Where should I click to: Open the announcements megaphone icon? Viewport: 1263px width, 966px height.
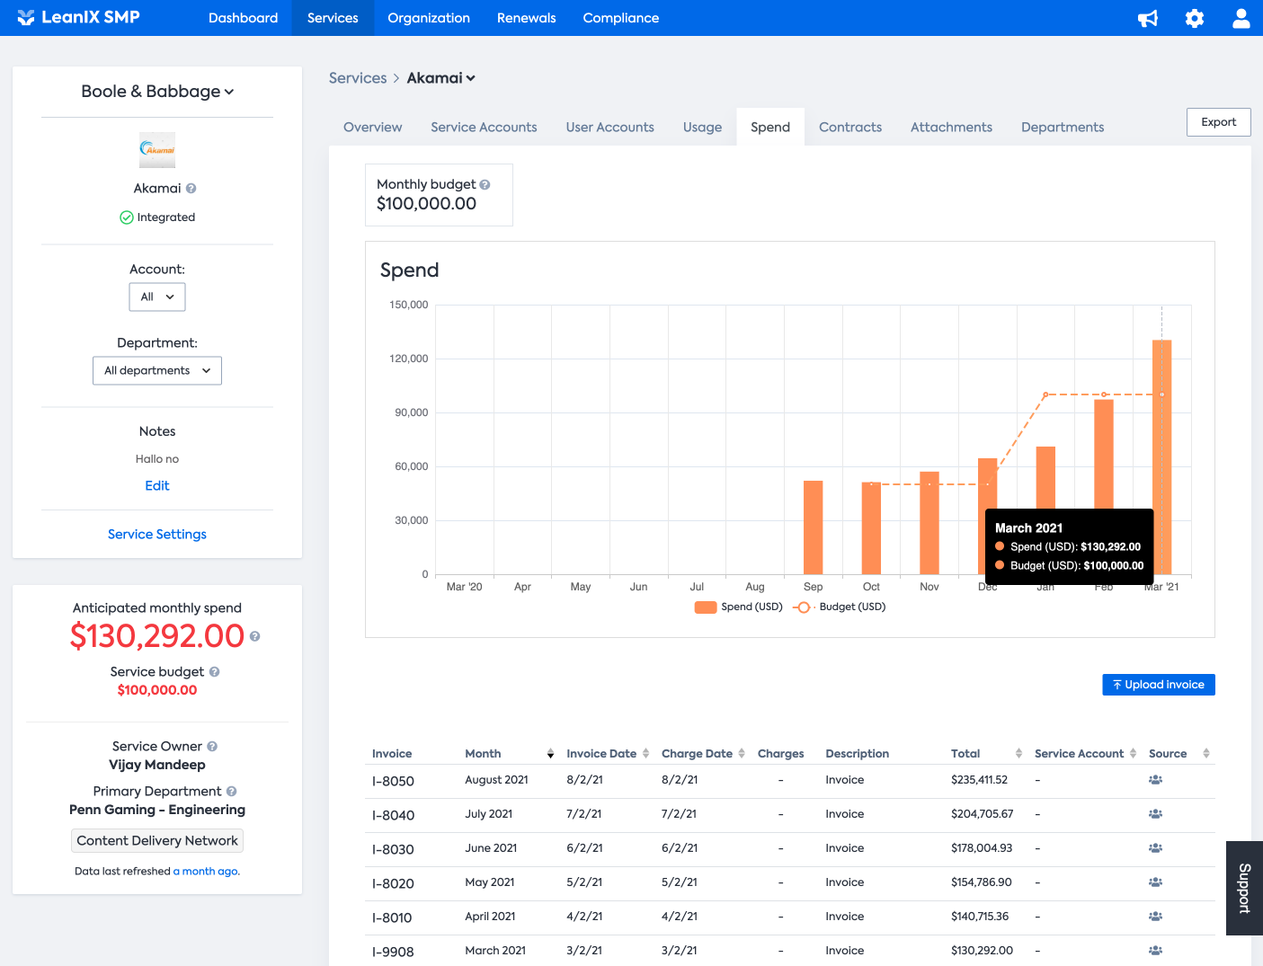click(x=1148, y=18)
